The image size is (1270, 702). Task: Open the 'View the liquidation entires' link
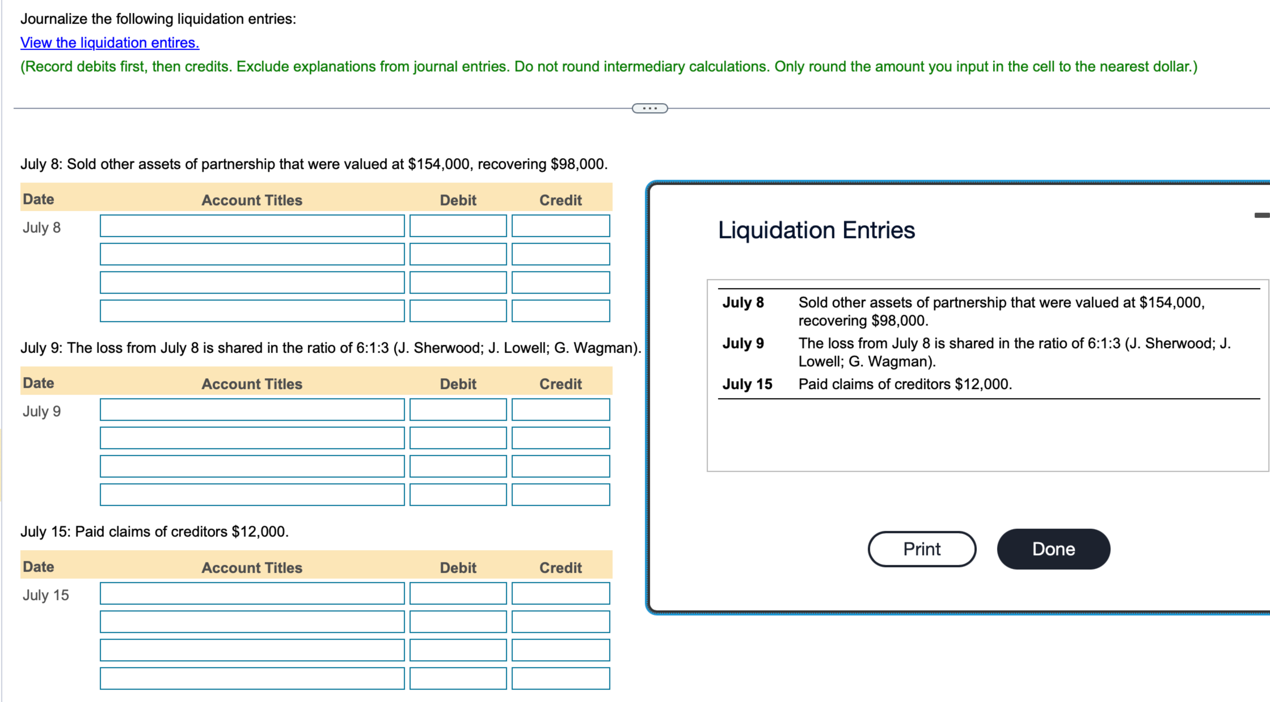tap(109, 43)
